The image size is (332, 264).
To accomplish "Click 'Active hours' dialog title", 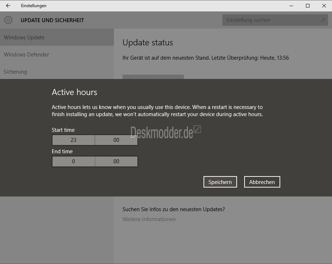I will (74, 92).
